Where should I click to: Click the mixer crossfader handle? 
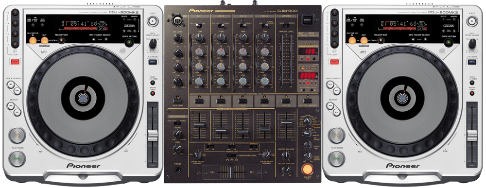tap(230, 171)
